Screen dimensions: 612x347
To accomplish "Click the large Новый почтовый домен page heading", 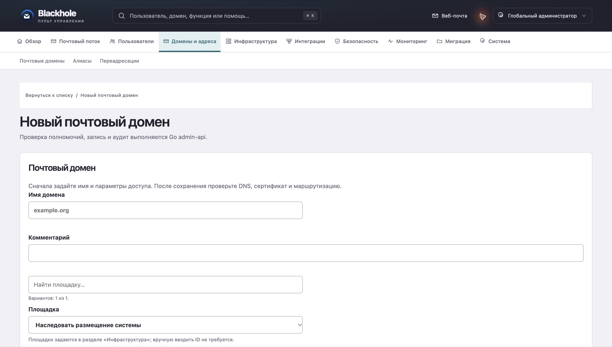I will click(94, 122).
